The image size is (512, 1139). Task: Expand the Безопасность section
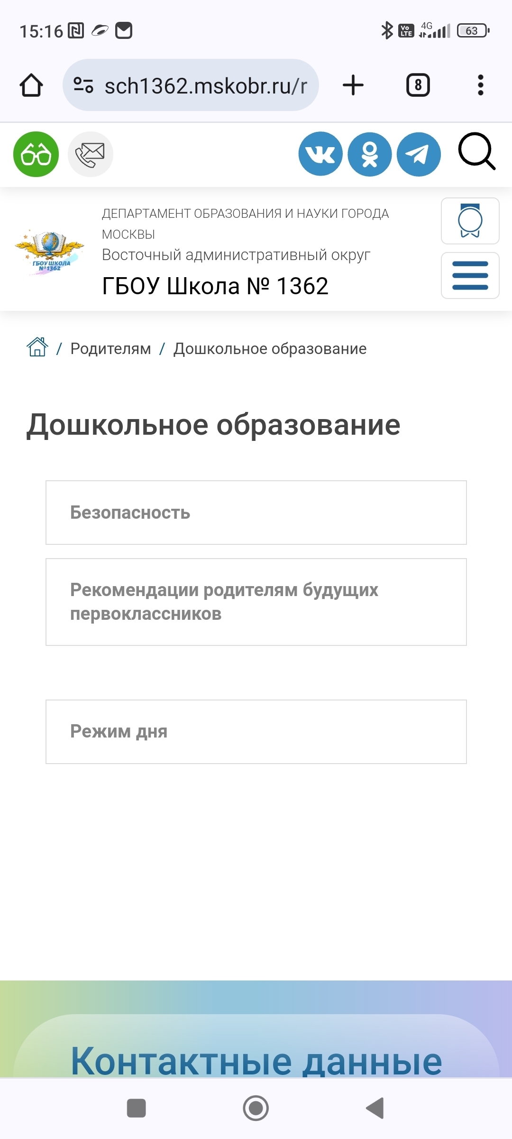click(x=256, y=513)
